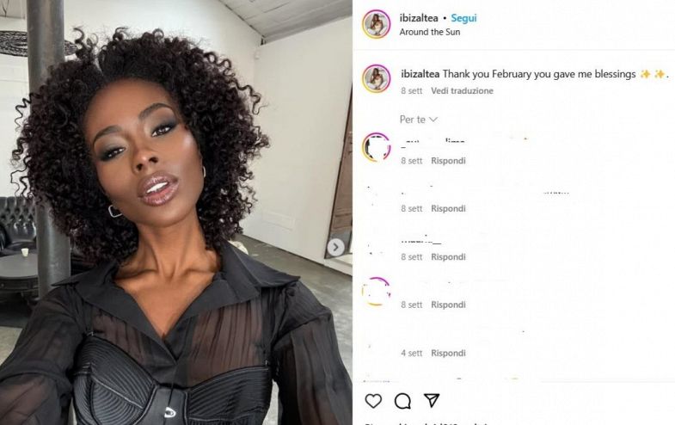675x425 pixels.
Task: Reply to first comment with Rispondi
Action: pyautogui.click(x=448, y=161)
